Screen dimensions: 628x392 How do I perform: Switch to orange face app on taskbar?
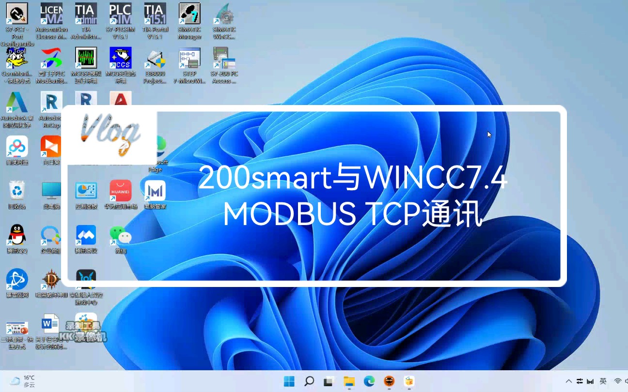point(389,381)
